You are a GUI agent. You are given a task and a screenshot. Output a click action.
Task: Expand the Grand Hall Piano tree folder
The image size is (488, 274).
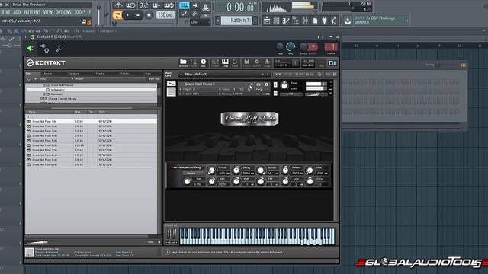tap(44, 85)
